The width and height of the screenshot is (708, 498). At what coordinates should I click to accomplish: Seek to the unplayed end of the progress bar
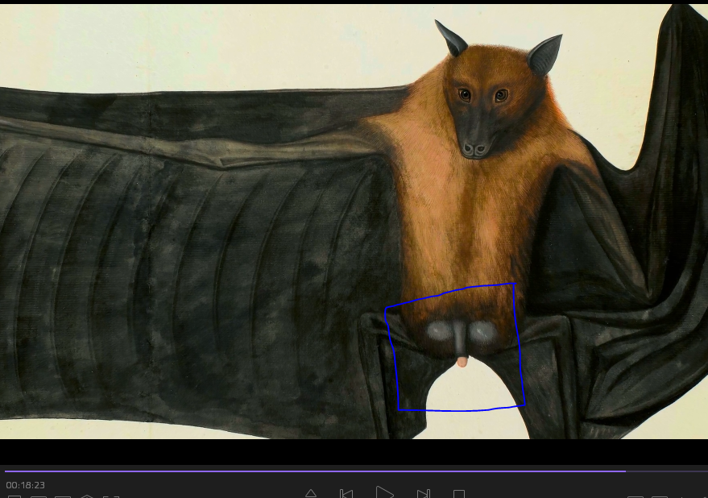click(667, 471)
